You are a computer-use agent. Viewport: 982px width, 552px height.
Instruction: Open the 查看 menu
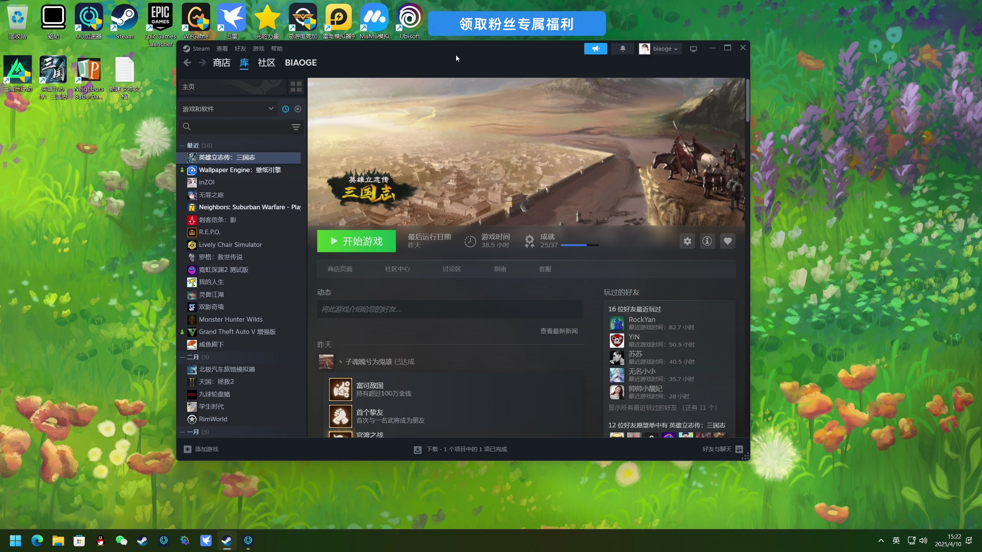[x=222, y=49]
